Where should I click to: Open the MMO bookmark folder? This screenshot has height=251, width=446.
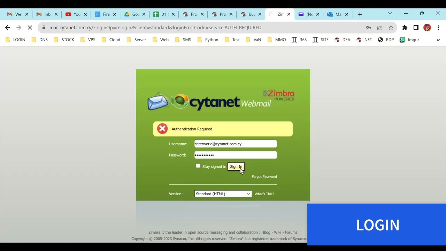pyautogui.click(x=277, y=40)
